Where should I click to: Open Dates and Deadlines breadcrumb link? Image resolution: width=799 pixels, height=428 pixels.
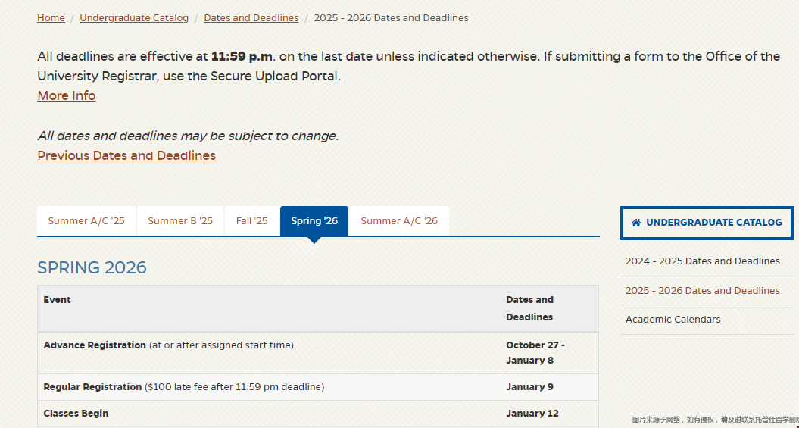pos(251,18)
